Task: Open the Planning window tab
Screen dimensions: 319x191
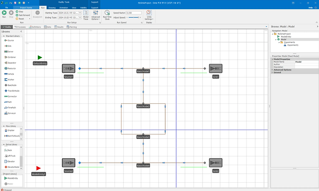Action: coord(72,27)
